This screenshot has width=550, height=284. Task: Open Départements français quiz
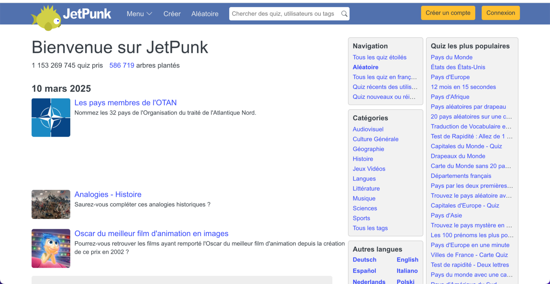coord(461,176)
